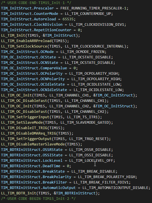Click the LL_TIM_BREAK_POLARITY_HIGH constant

[x=107, y=177]
